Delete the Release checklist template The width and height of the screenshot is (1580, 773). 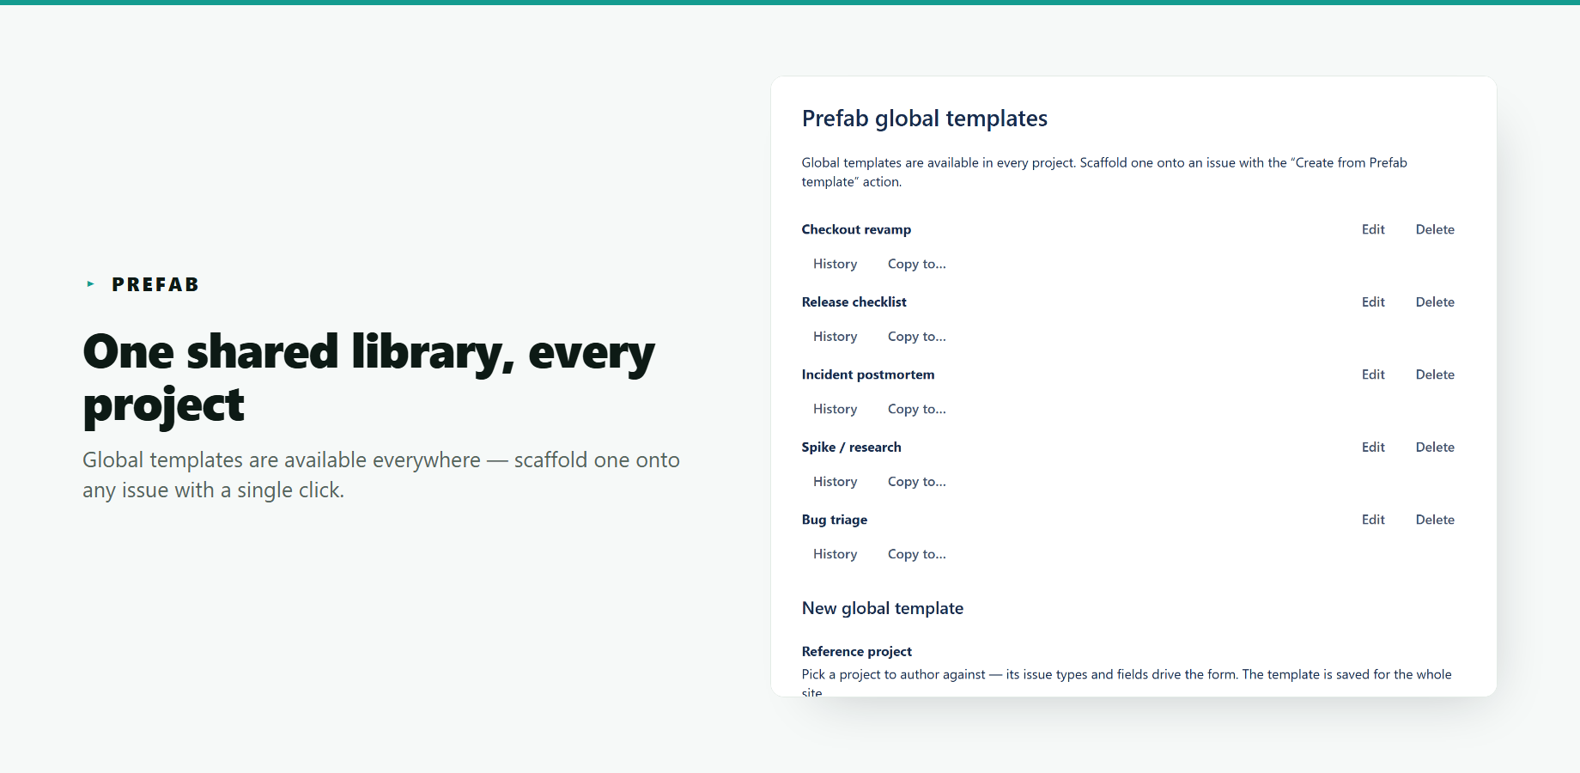click(1435, 302)
